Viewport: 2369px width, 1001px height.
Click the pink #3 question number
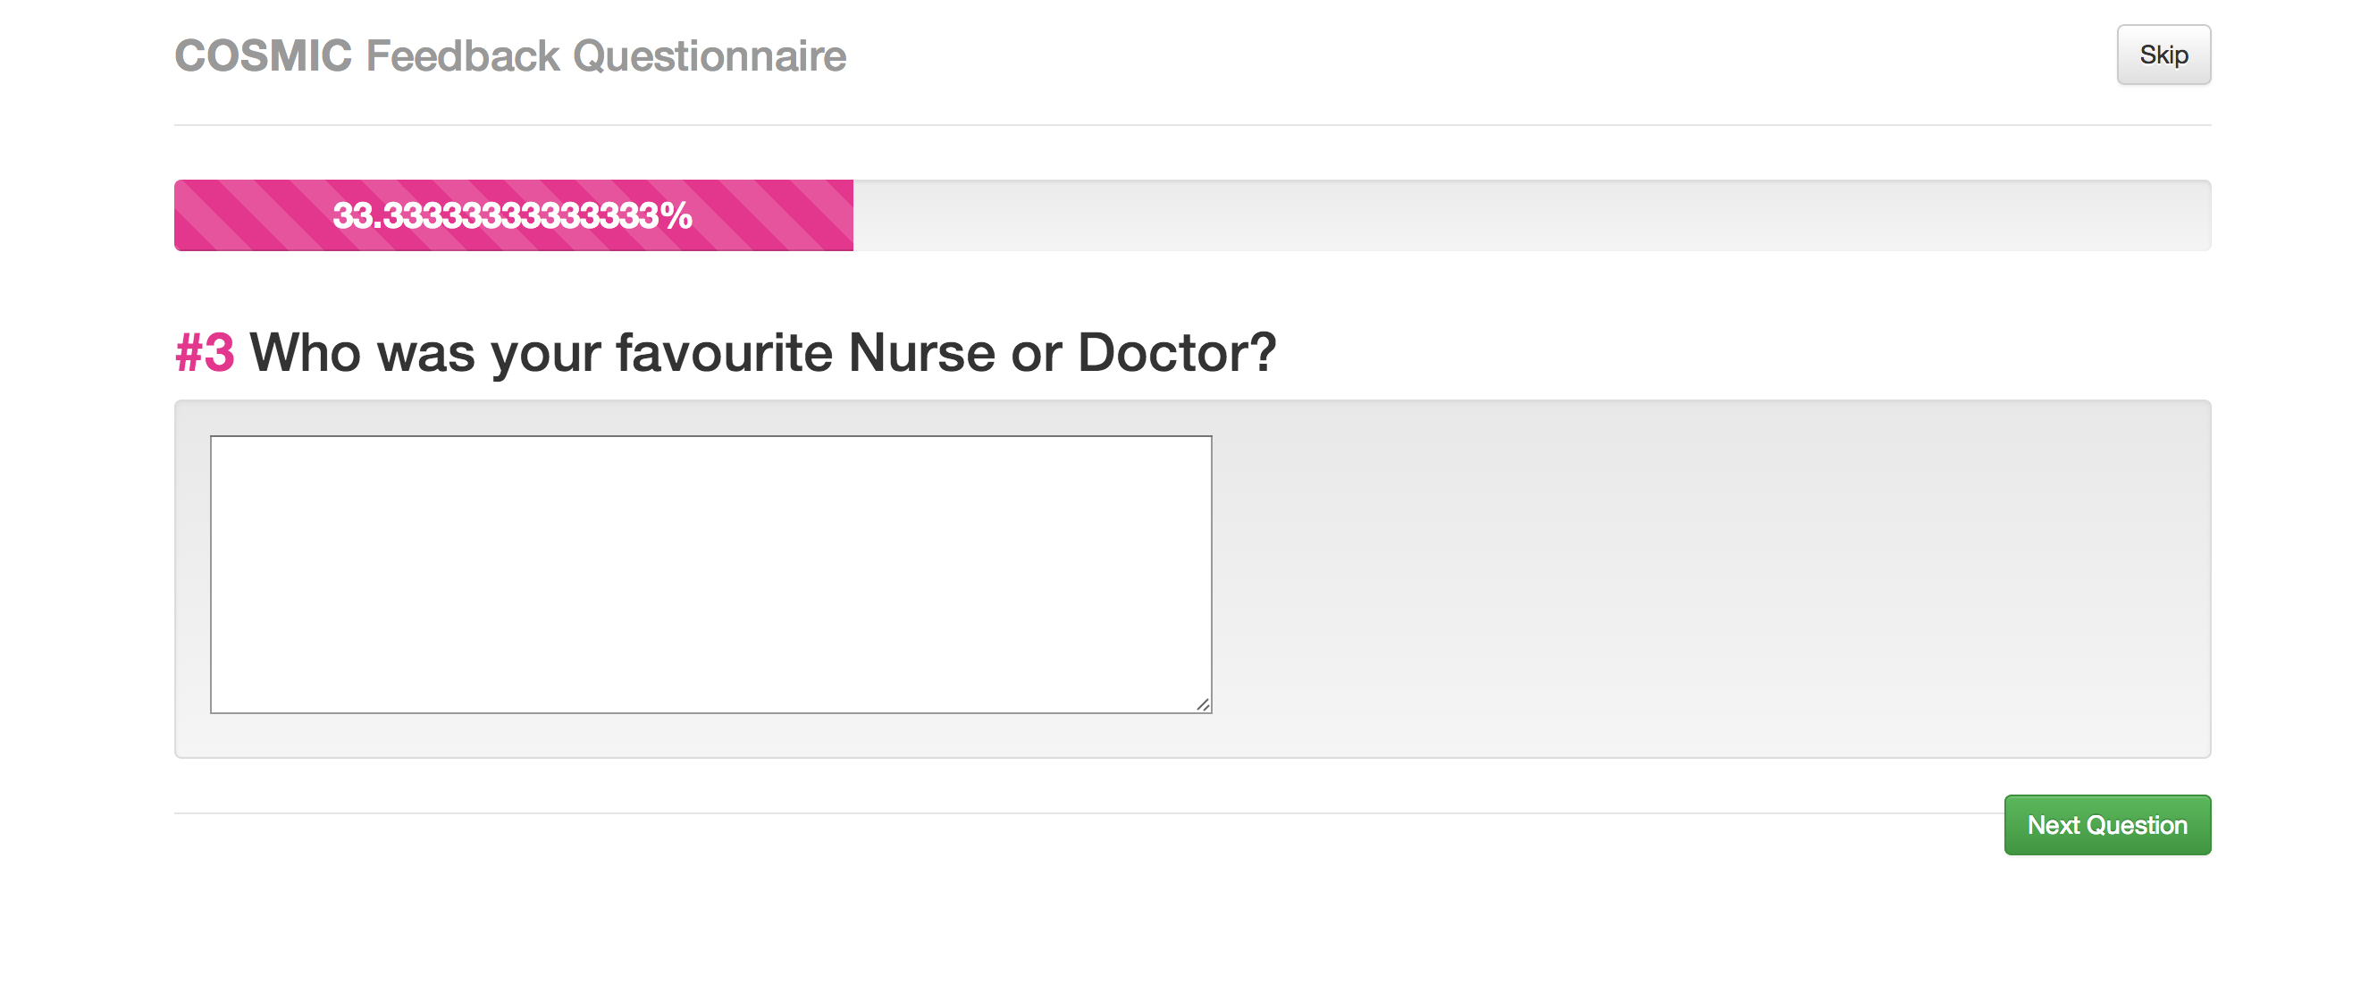tap(204, 352)
